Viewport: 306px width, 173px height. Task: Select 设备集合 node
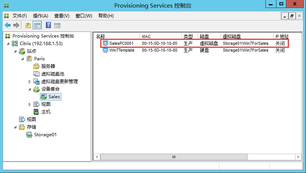click(x=50, y=89)
